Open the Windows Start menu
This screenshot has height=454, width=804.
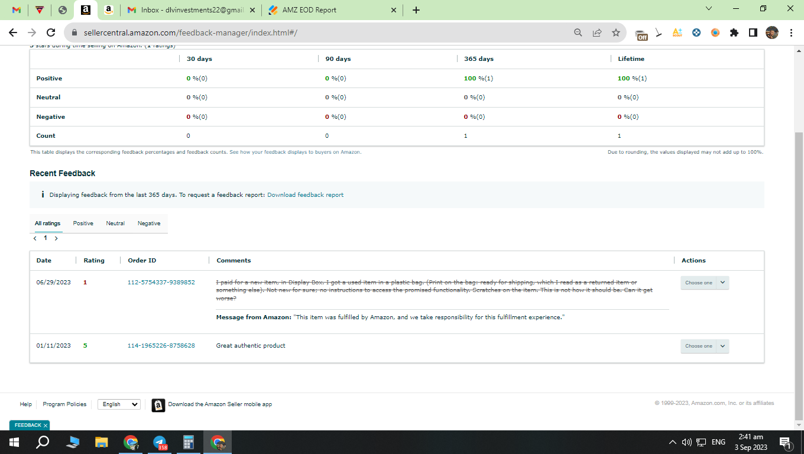pyautogui.click(x=14, y=442)
